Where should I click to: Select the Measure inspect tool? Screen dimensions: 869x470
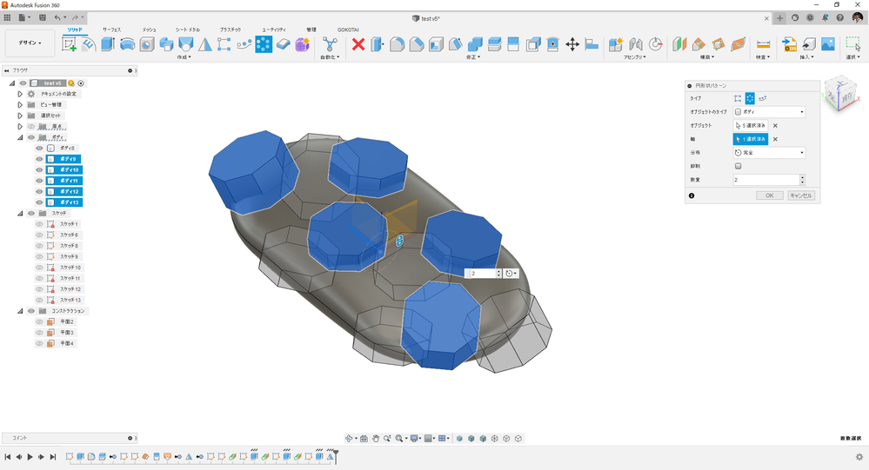763,44
